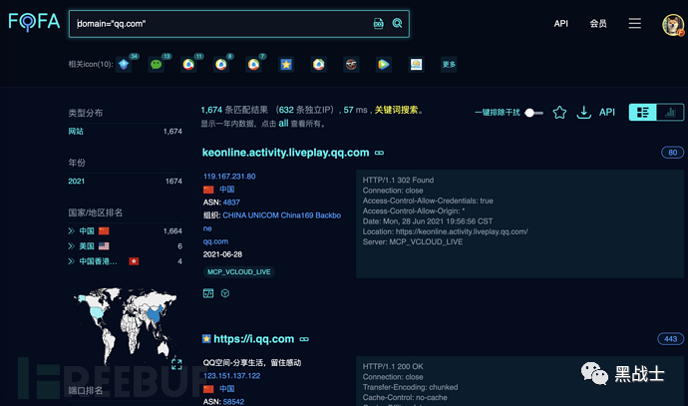This screenshot has width=688, height=406.
Task: Open the hamburger menu icon
Action: pyautogui.click(x=634, y=23)
